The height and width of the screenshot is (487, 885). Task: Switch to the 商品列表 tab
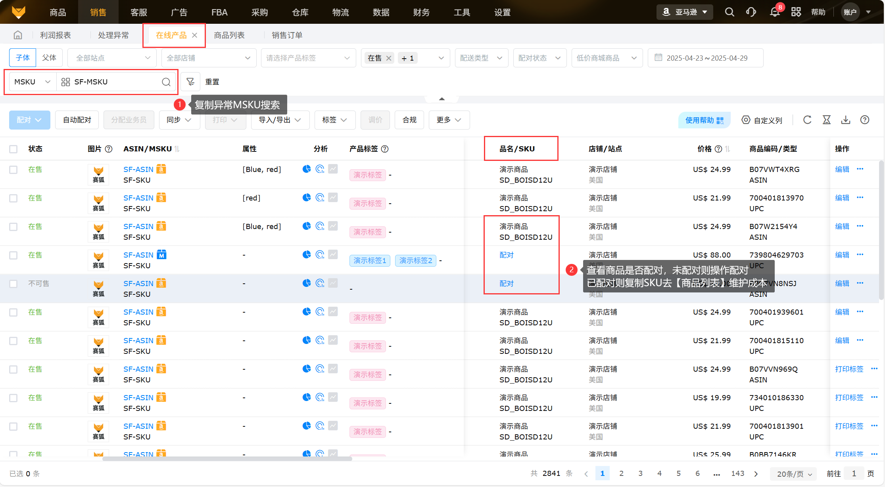pyautogui.click(x=229, y=35)
